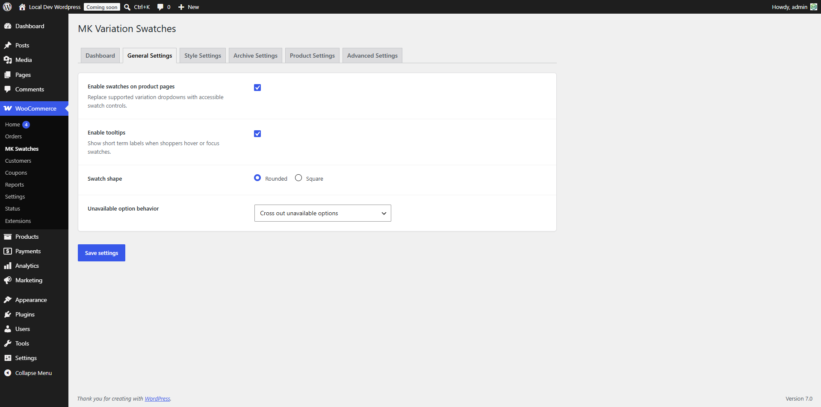The height and width of the screenshot is (407, 821).
Task: Click the sidebar Settings sliders icon
Action: (x=8, y=358)
